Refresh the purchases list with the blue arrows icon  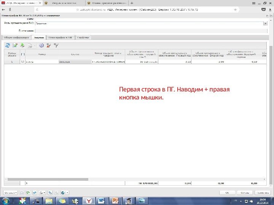(8, 46)
